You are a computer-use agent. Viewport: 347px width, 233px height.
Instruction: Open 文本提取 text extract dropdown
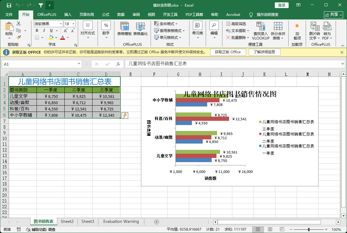click(x=238, y=31)
